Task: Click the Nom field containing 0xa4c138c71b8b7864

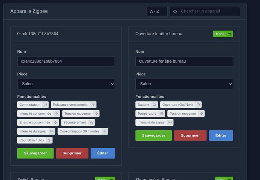Action: click(x=66, y=62)
